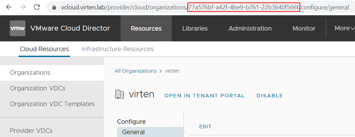355x137 pixels.
Task: Expand the More dropdown menu
Action: point(344,28)
